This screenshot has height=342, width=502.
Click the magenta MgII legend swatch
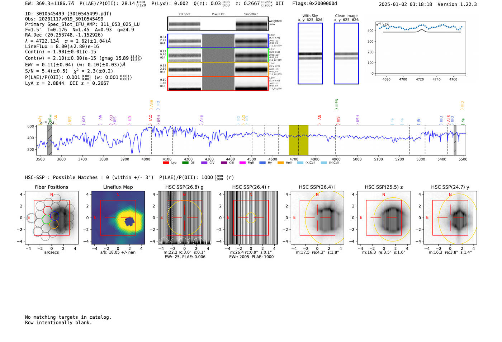[x=243, y=163]
